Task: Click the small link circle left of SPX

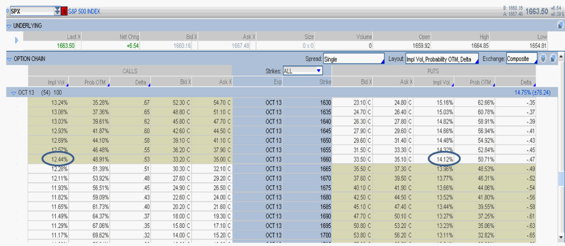Action: tap(6, 10)
